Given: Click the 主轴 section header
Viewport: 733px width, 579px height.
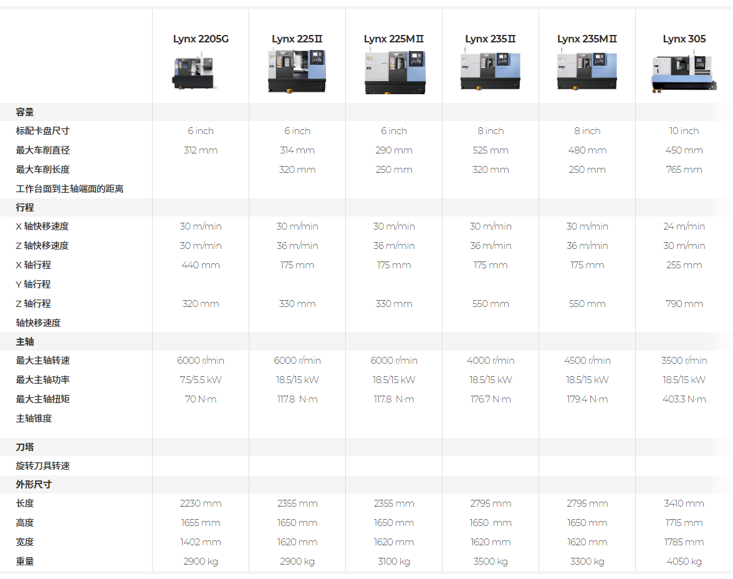Looking at the screenshot, I should (25, 342).
